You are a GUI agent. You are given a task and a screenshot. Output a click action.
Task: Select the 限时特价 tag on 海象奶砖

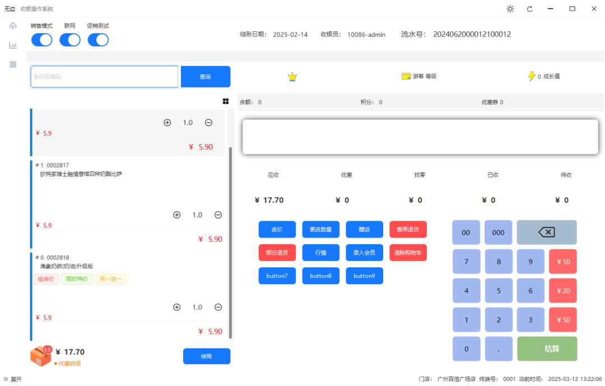[x=77, y=278]
